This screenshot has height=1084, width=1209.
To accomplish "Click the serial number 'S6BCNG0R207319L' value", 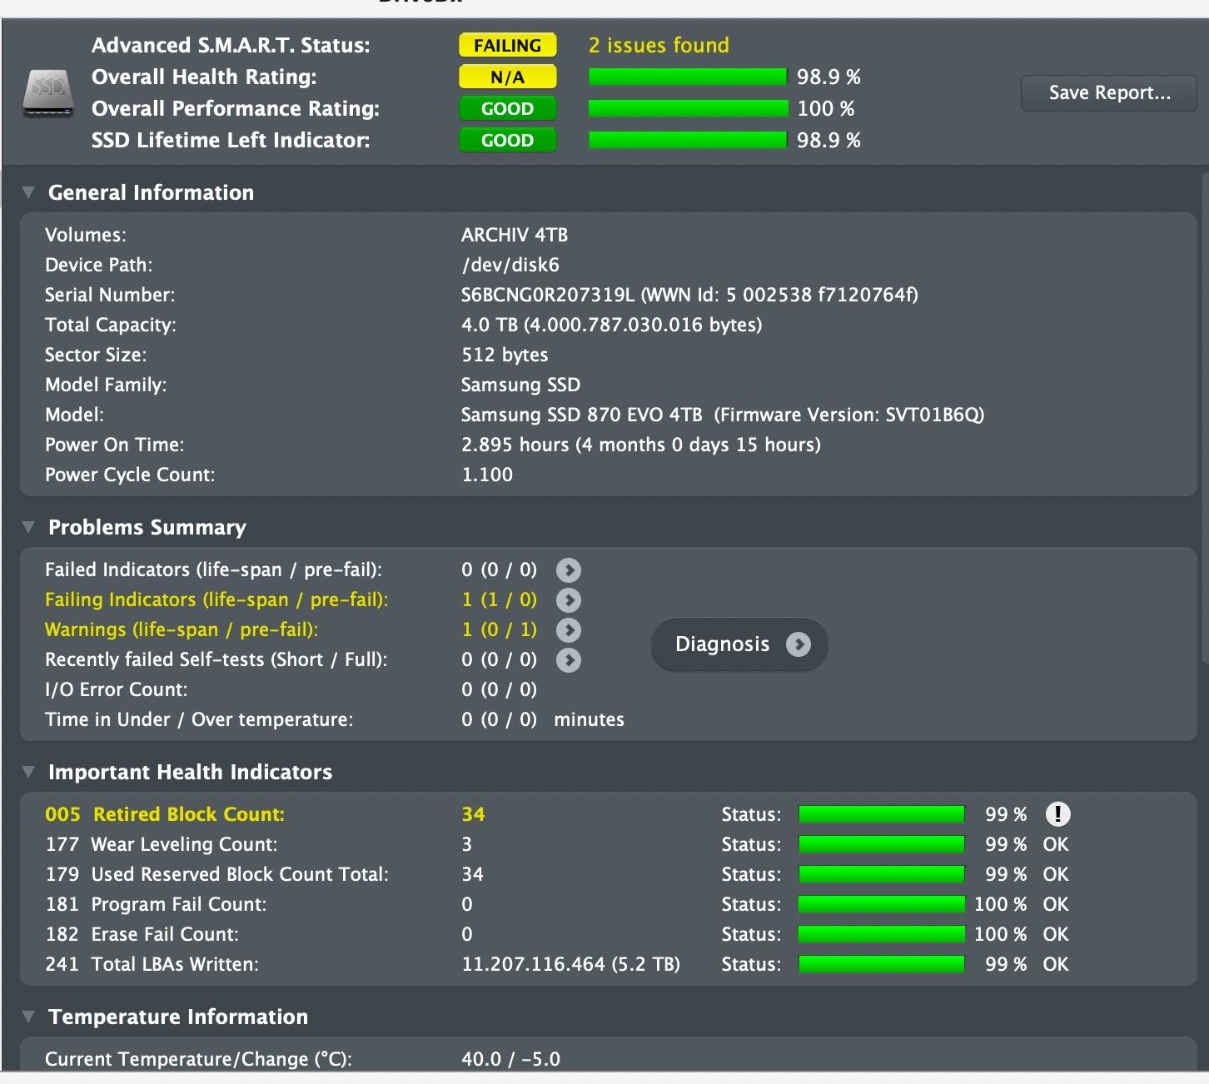I will click(x=548, y=295).
